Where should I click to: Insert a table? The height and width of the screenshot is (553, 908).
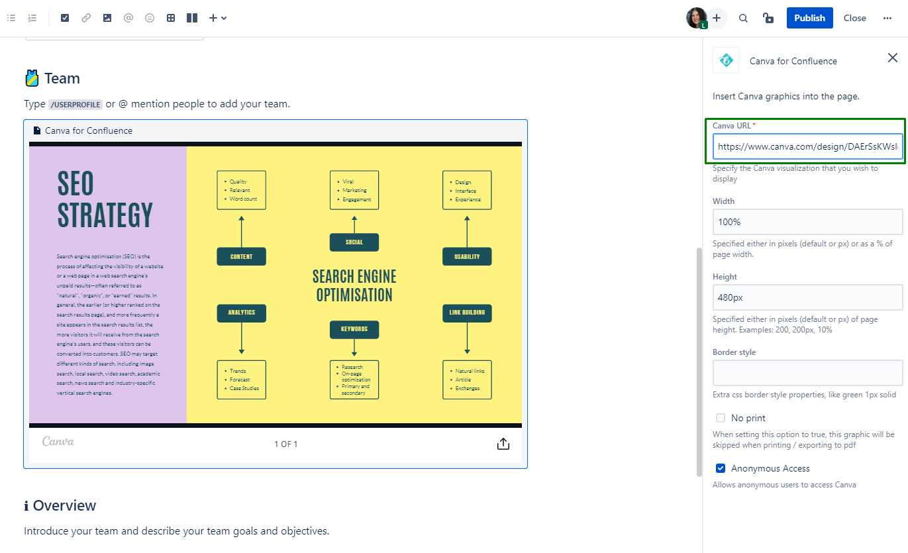(x=170, y=18)
